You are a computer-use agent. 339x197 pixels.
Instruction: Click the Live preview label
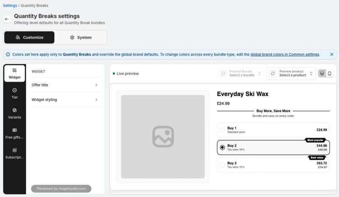(x=128, y=74)
